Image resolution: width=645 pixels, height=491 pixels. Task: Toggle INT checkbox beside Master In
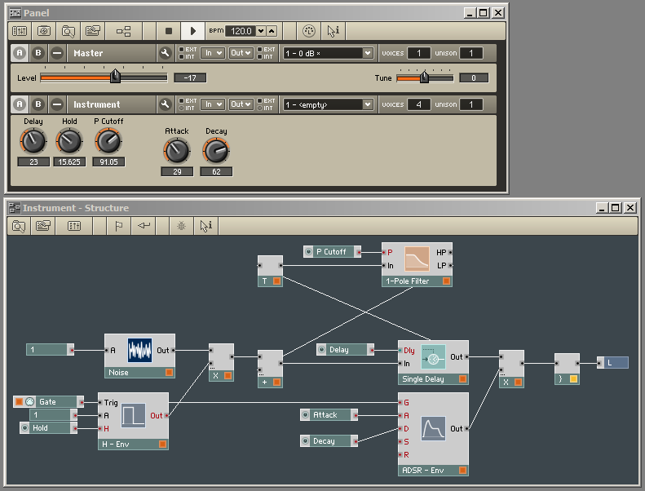[181, 57]
